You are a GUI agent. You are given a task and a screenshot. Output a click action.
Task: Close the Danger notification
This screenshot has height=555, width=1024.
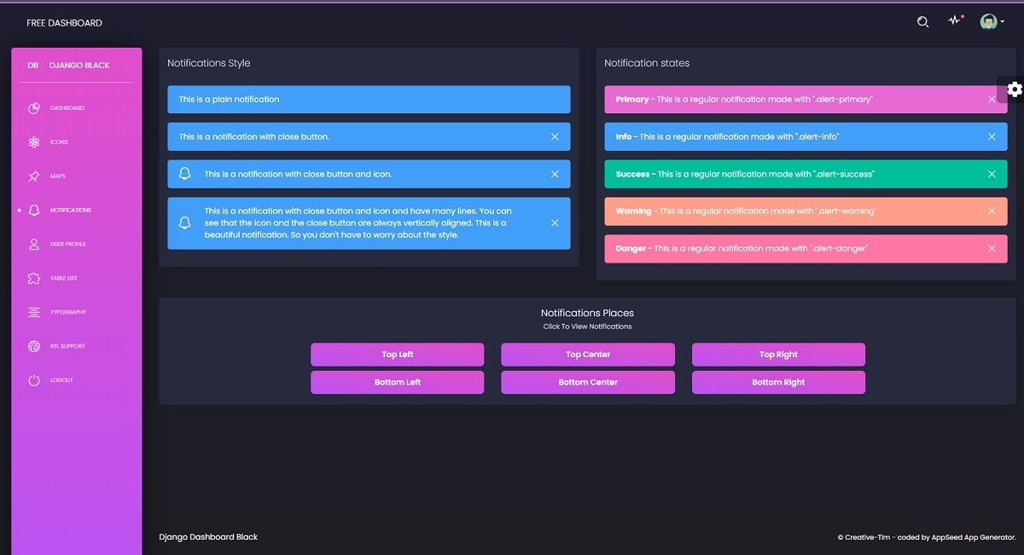pyautogui.click(x=992, y=248)
